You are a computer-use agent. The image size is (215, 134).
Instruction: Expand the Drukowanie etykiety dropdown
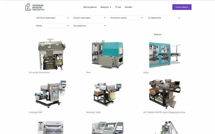tap(126, 18)
